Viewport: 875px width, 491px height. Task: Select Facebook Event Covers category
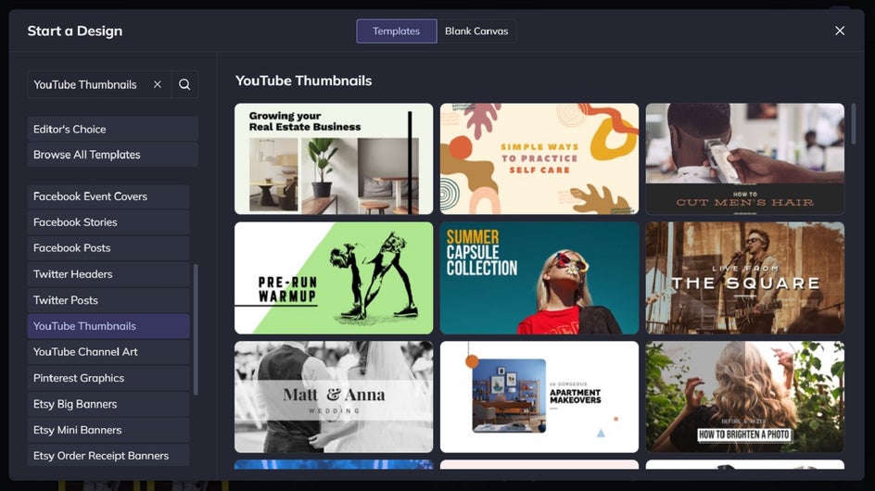coord(108,196)
